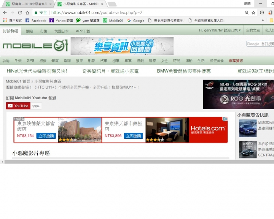Open the 運動 category menu
This screenshot has width=274, height=219.
pos(189,60)
